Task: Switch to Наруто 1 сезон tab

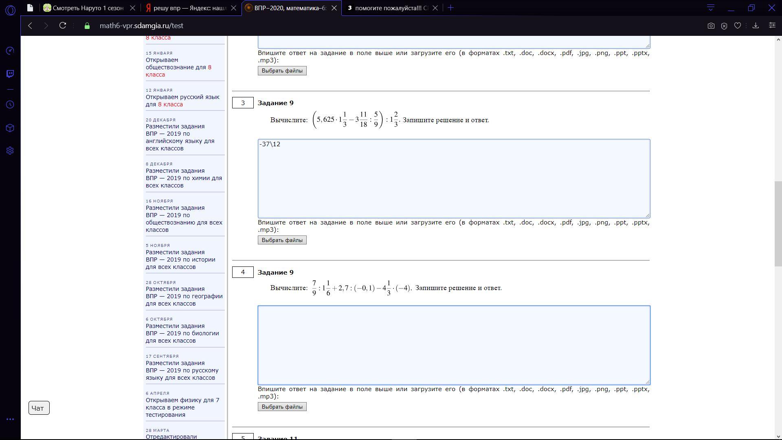Action: click(88, 8)
